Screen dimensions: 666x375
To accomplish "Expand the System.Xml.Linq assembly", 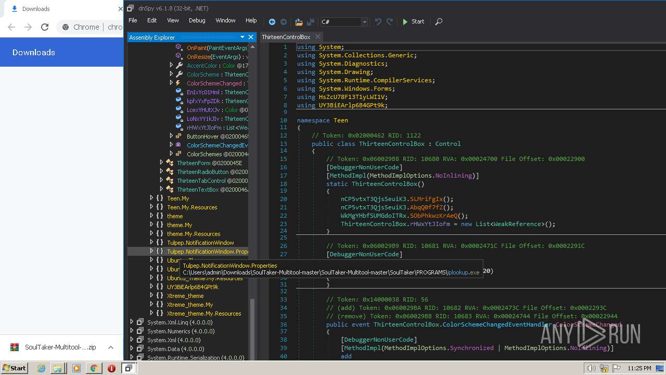I will pos(132,322).
